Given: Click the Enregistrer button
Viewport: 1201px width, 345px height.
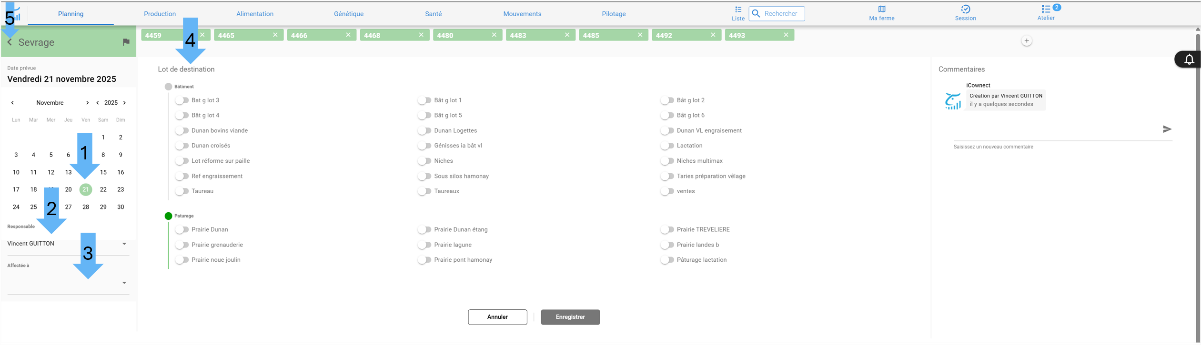Looking at the screenshot, I should (x=570, y=317).
